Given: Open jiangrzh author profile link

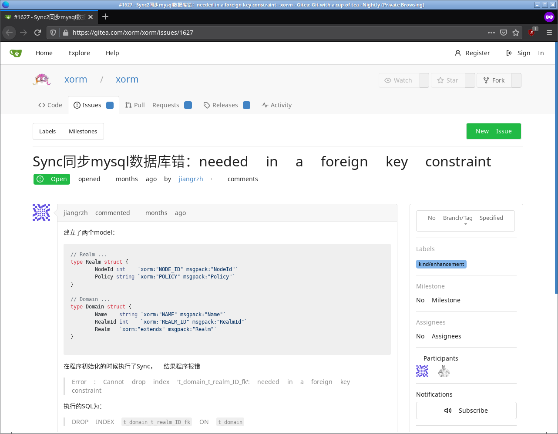Looking at the screenshot, I should pyautogui.click(x=191, y=179).
